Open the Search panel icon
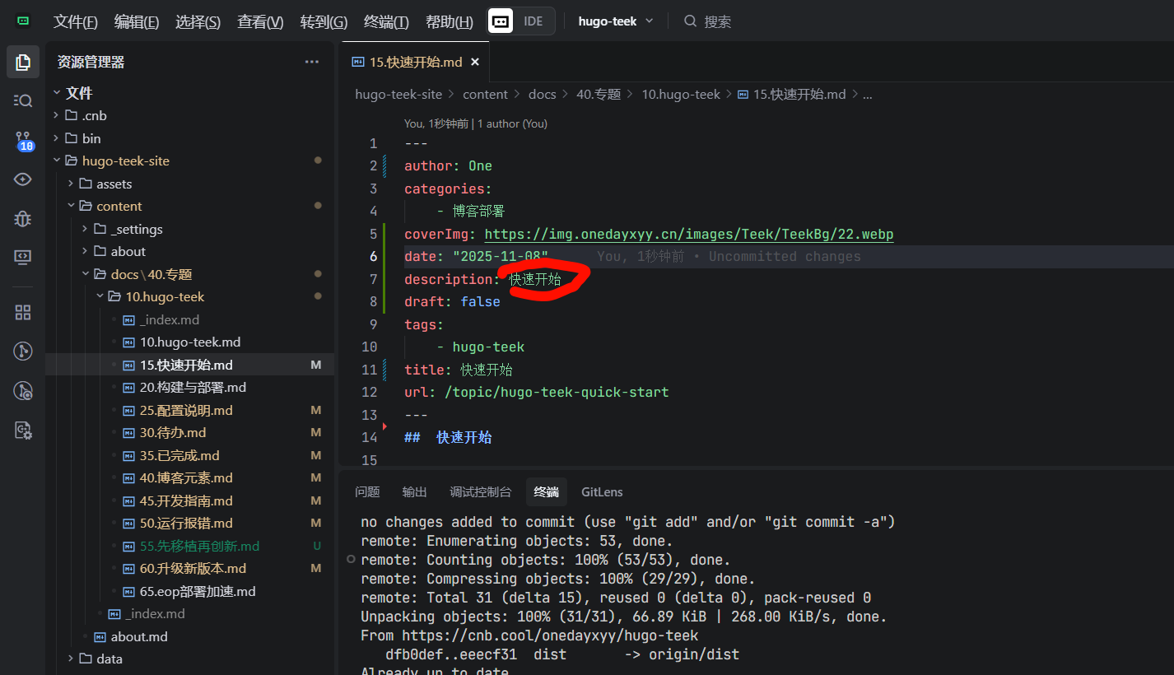The height and width of the screenshot is (675, 1174). pos(23,100)
